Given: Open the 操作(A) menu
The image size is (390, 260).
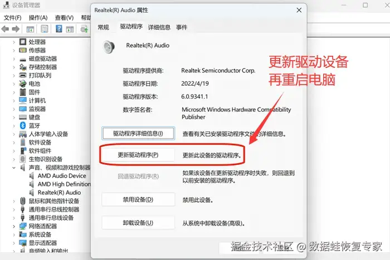Looking at the screenshot, I should click(x=38, y=18).
